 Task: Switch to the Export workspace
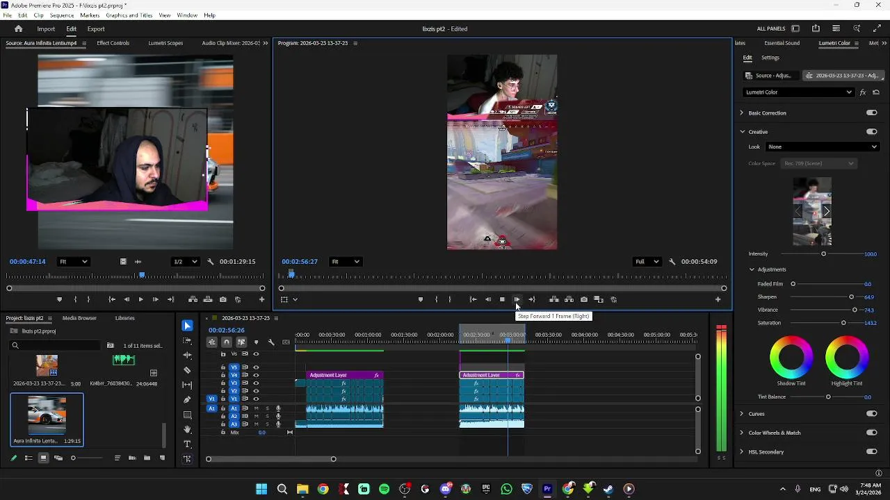coord(96,29)
